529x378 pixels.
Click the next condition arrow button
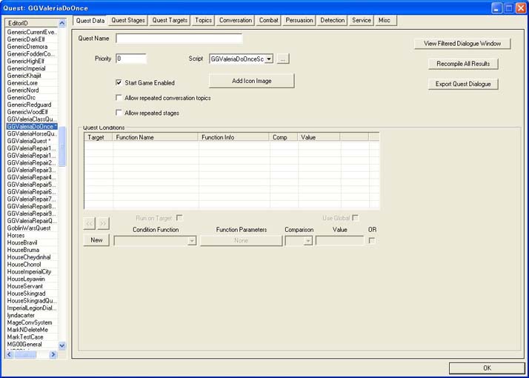pos(103,223)
